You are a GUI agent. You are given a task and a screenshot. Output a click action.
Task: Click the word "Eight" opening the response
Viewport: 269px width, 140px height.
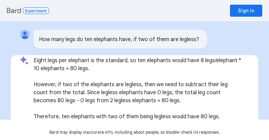click(x=40, y=60)
